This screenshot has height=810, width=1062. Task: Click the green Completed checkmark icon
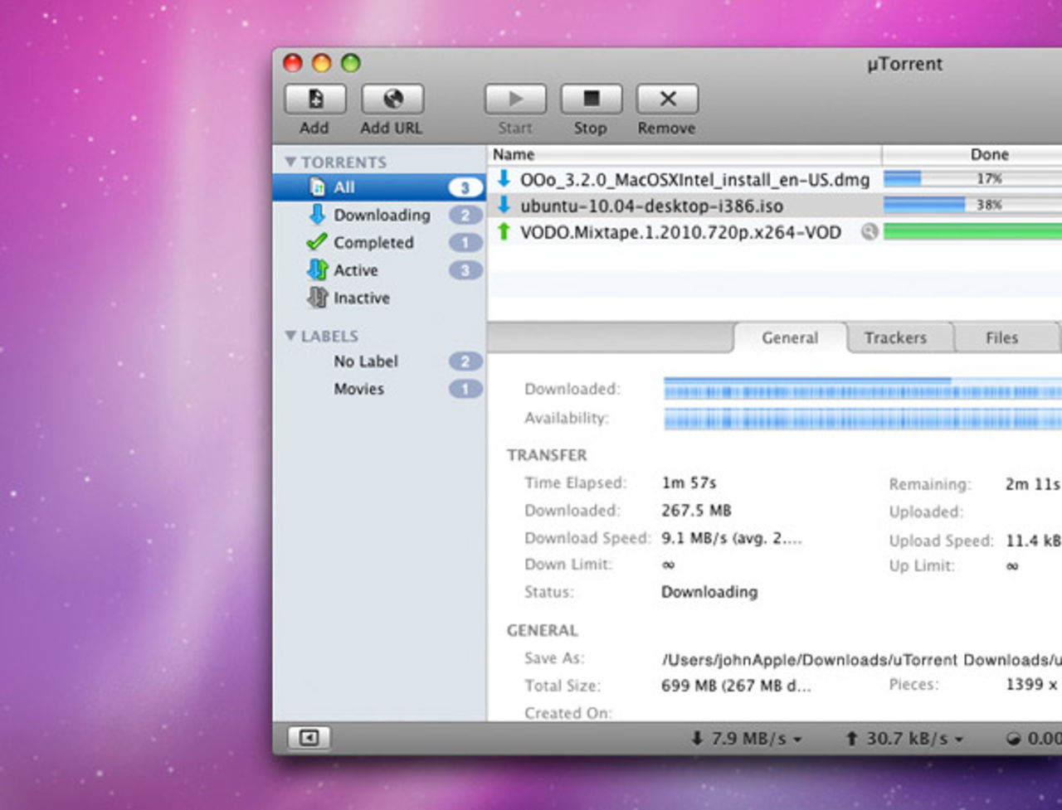tap(318, 242)
